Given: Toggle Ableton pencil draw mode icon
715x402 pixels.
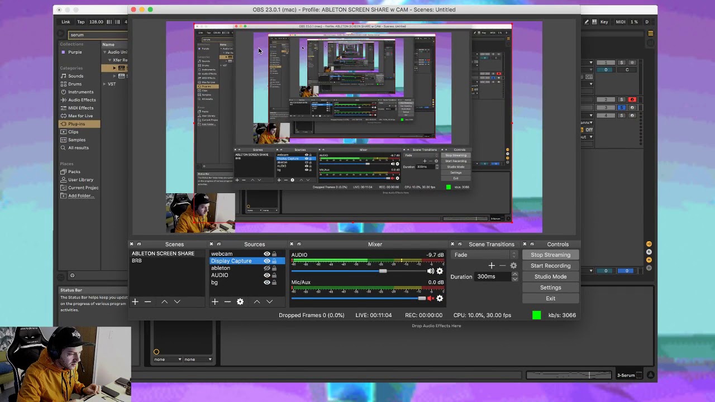Looking at the screenshot, I should [587, 22].
